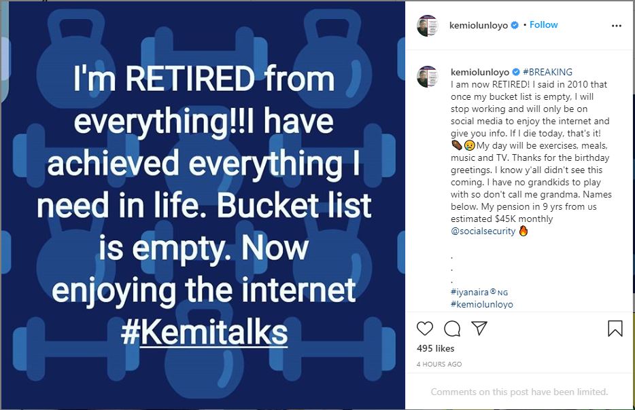This screenshot has height=410, width=635.
Task: Follow the kemiolunloyo account
Action: (544, 25)
